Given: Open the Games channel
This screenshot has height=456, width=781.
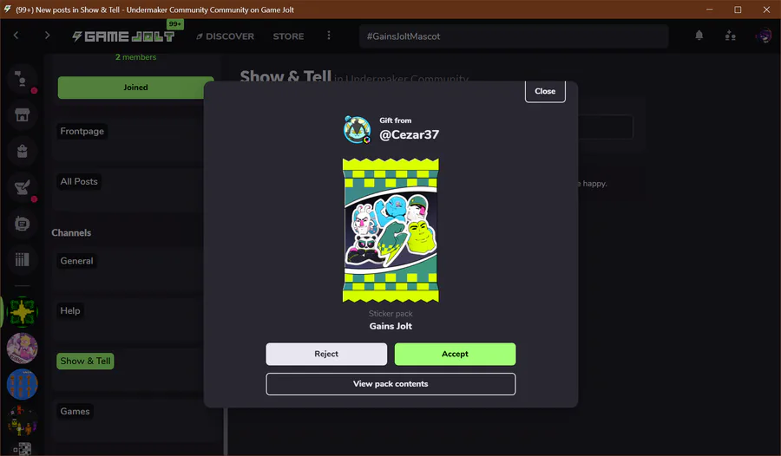Looking at the screenshot, I should pyautogui.click(x=75, y=411).
